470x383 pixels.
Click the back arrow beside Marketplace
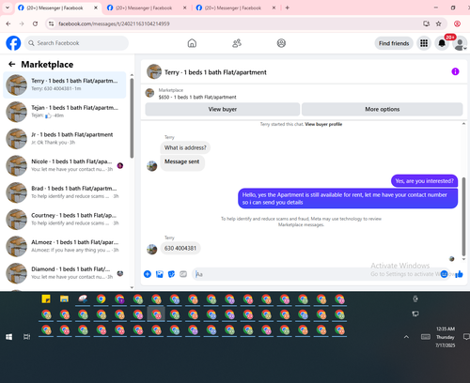12,64
